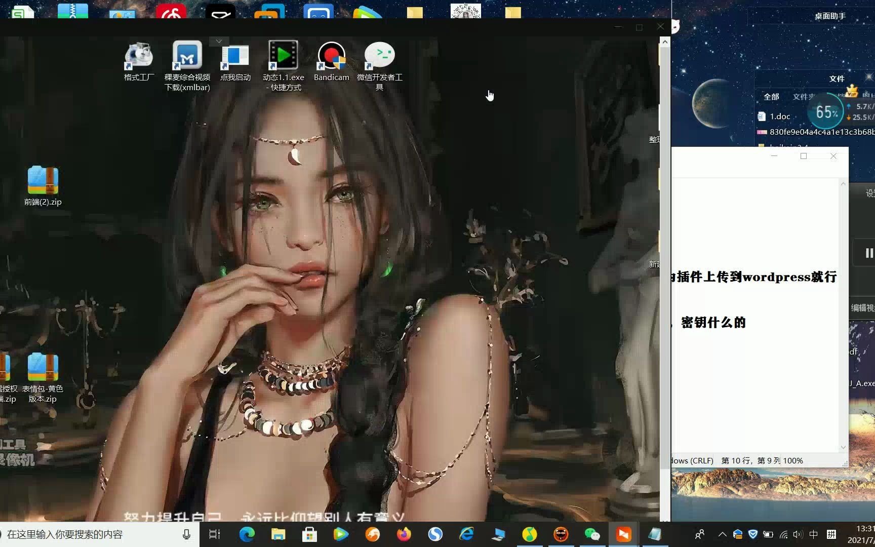Open the 830fe9e04a4c4a1e13c3b68b file entry
Image resolution: width=875 pixels, height=547 pixels.
pyautogui.click(x=816, y=132)
